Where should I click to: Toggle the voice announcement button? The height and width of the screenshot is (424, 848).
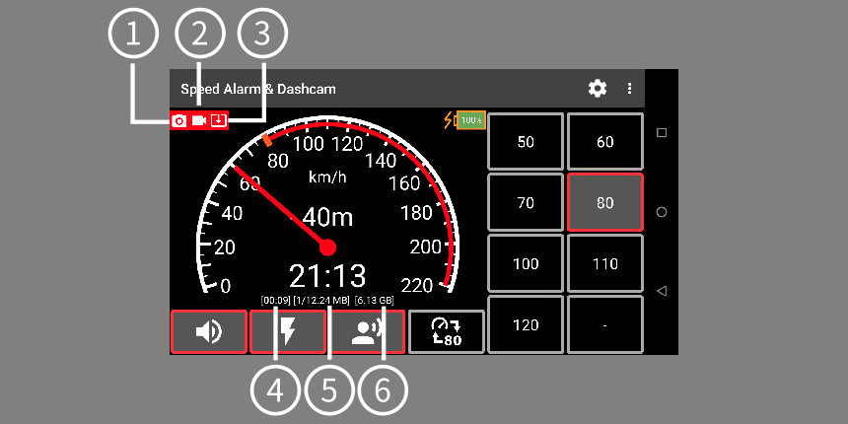tap(367, 332)
